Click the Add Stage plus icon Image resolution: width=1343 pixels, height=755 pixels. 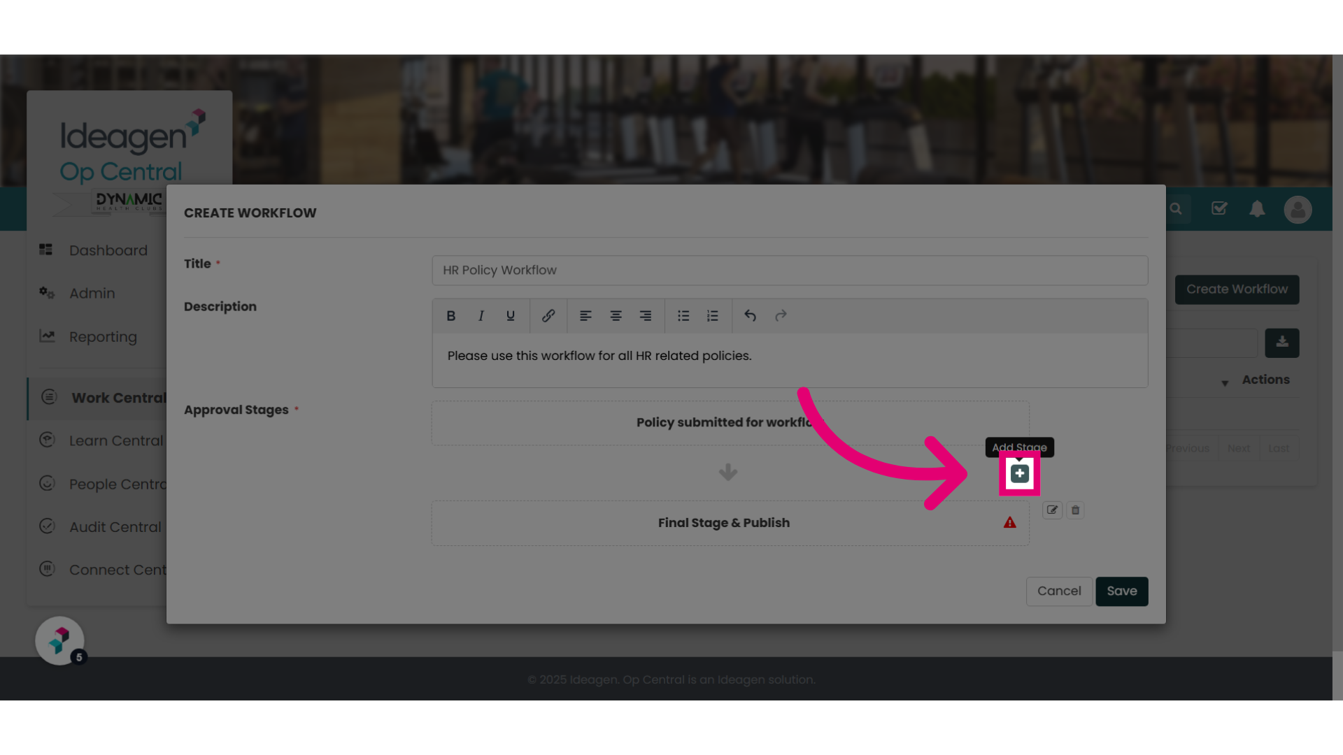pyautogui.click(x=1019, y=473)
